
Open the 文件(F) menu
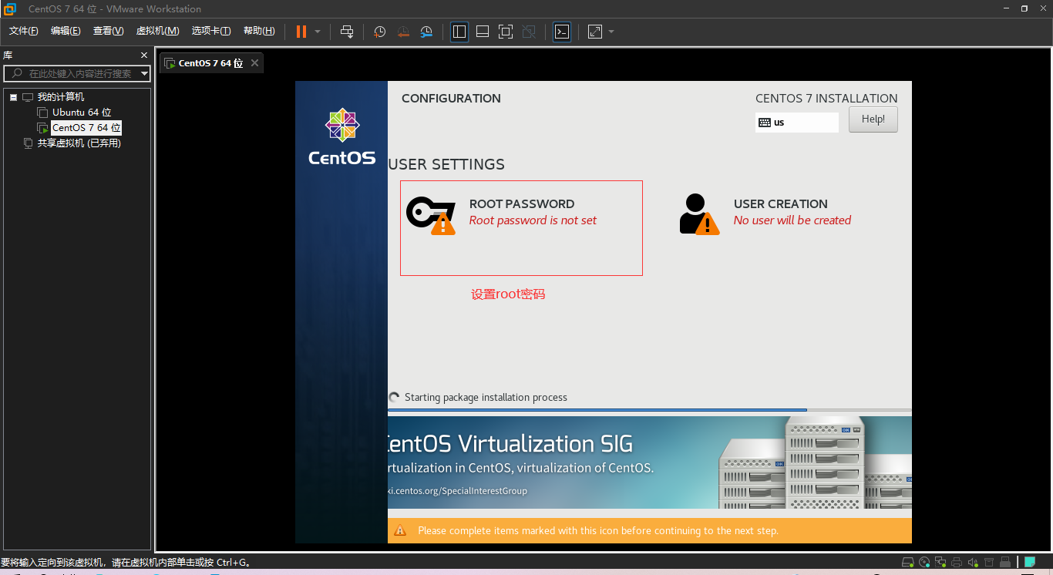coord(24,31)
